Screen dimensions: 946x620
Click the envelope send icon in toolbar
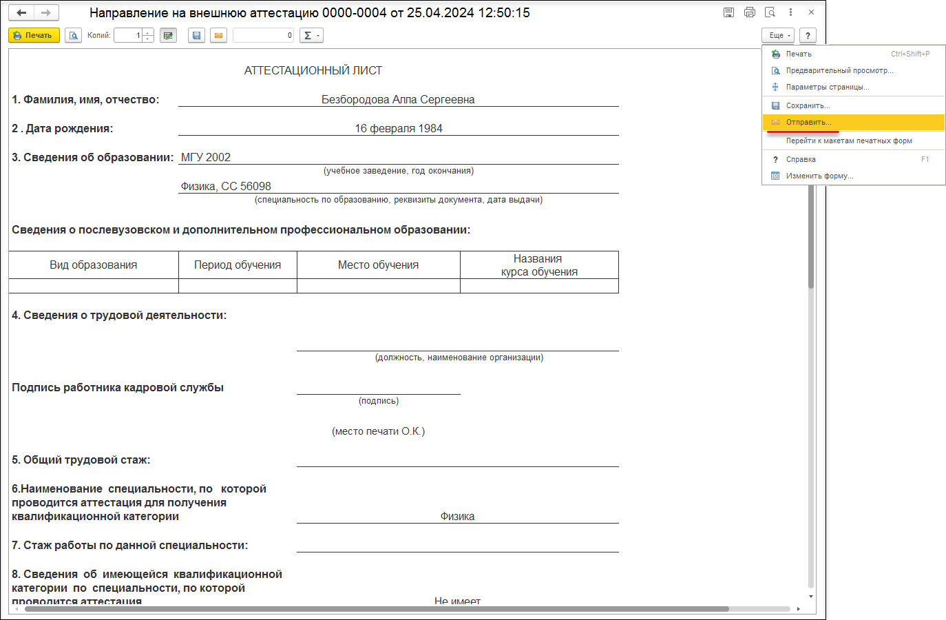coord(219,35)
